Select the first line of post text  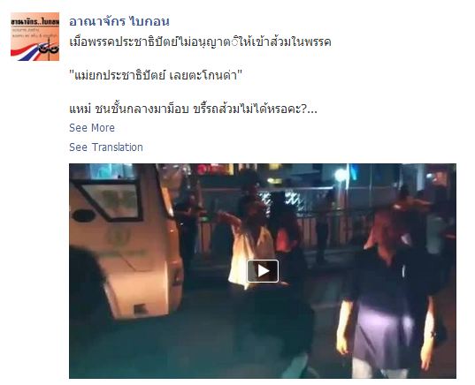[x=200, y=42]
